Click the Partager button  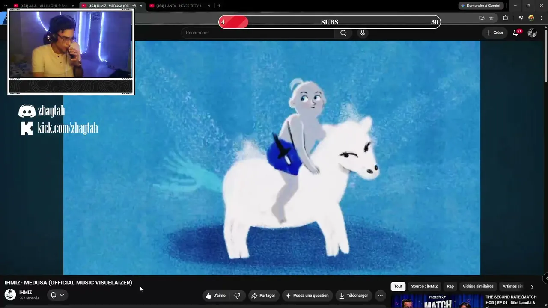click(263, 296)
